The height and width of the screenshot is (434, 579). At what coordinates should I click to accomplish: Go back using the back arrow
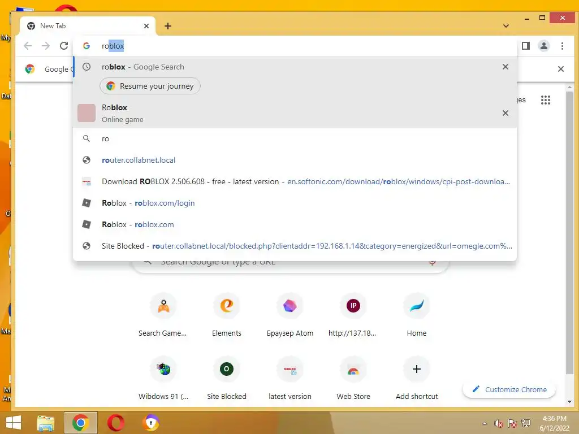coord(28,46)
